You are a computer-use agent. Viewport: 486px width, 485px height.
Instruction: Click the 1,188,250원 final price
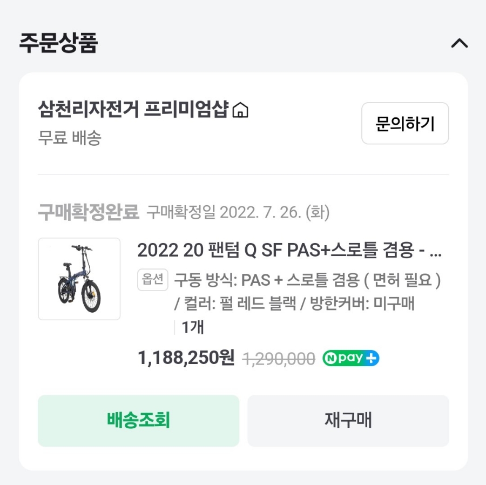click(186, 358)
